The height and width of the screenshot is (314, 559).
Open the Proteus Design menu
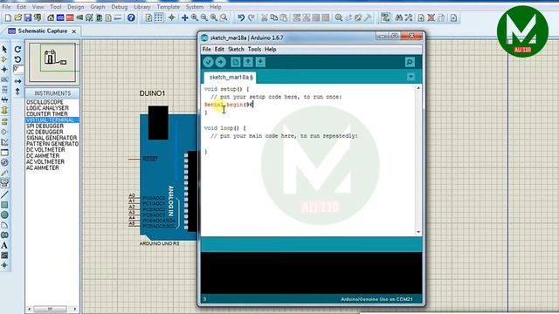[76, 7]
